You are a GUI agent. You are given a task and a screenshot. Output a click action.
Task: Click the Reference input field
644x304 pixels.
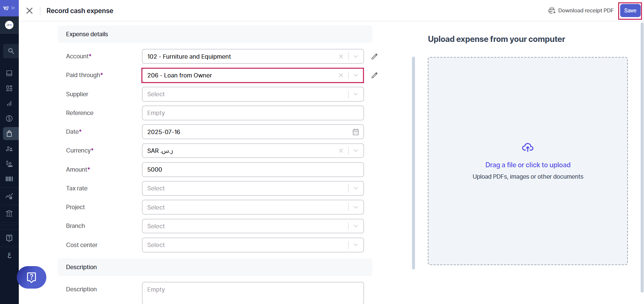(x=252, y=113)
